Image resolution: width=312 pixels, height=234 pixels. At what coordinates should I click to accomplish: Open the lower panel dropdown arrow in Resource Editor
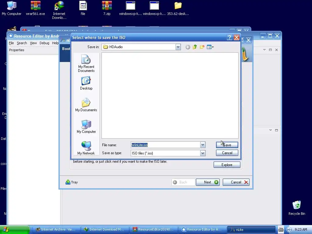pos(271,130)
